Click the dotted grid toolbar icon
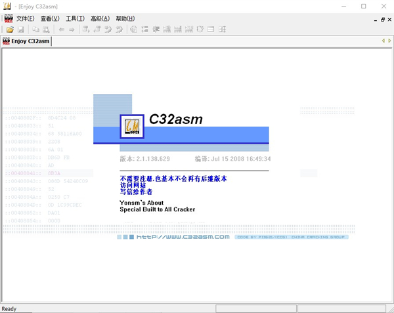Image resolution: width=394 pixels, height=313 pixels. point(189,30)
